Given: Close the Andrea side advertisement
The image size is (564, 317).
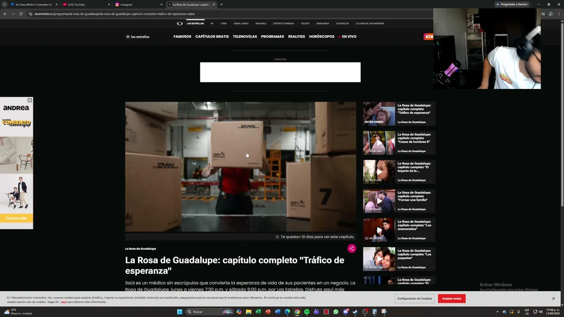Looking at the screenshot, I should (x=30, y=100).
